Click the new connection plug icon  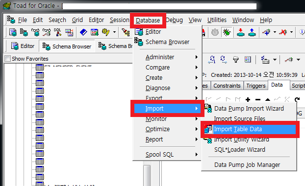click(266, 32)
